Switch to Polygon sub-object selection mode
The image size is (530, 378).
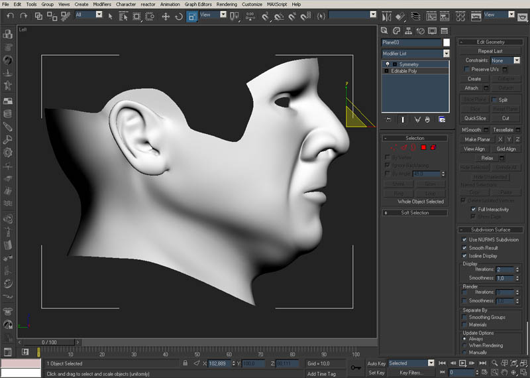[x=423, y=147]
